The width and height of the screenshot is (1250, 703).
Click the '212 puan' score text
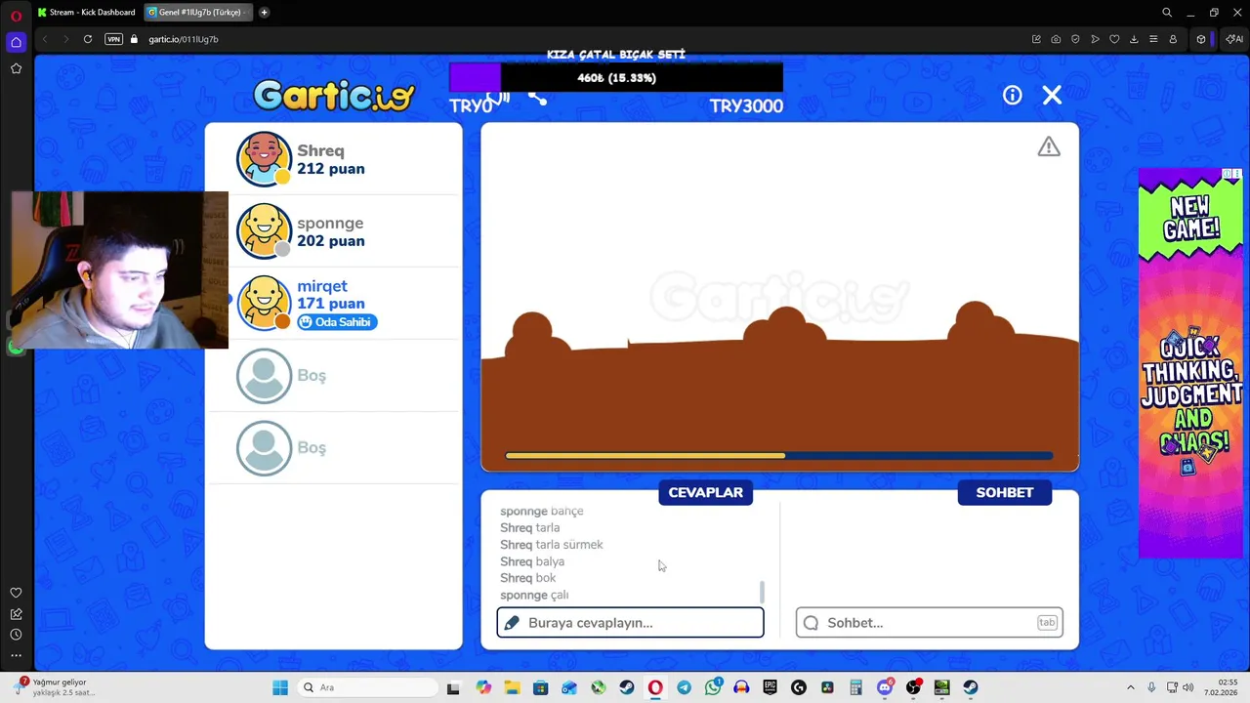pyautogui.click(x=331, y=169)
